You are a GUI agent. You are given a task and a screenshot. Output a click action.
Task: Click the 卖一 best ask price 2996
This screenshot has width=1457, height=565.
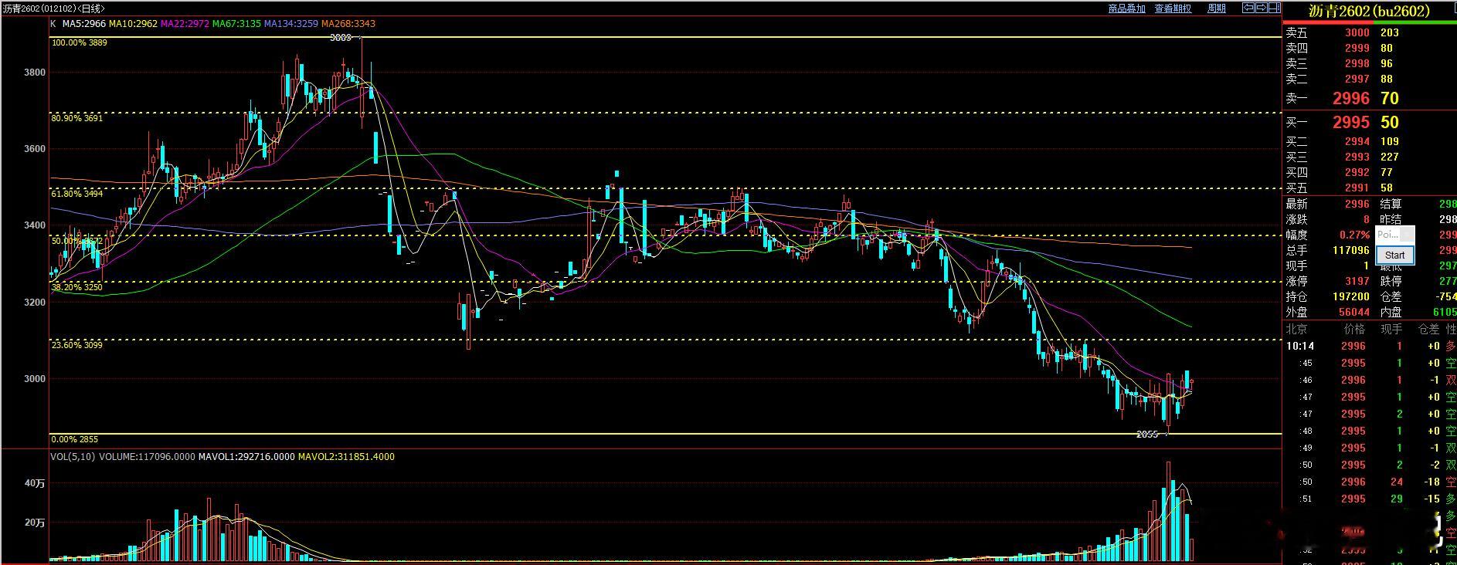click(1351, 98)
